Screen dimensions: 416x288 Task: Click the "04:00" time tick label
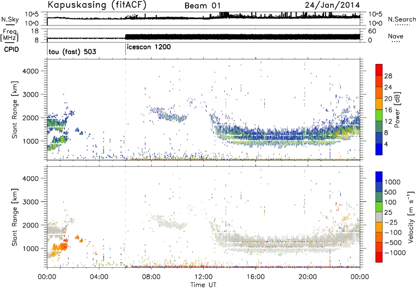click(x=99, y=277)
